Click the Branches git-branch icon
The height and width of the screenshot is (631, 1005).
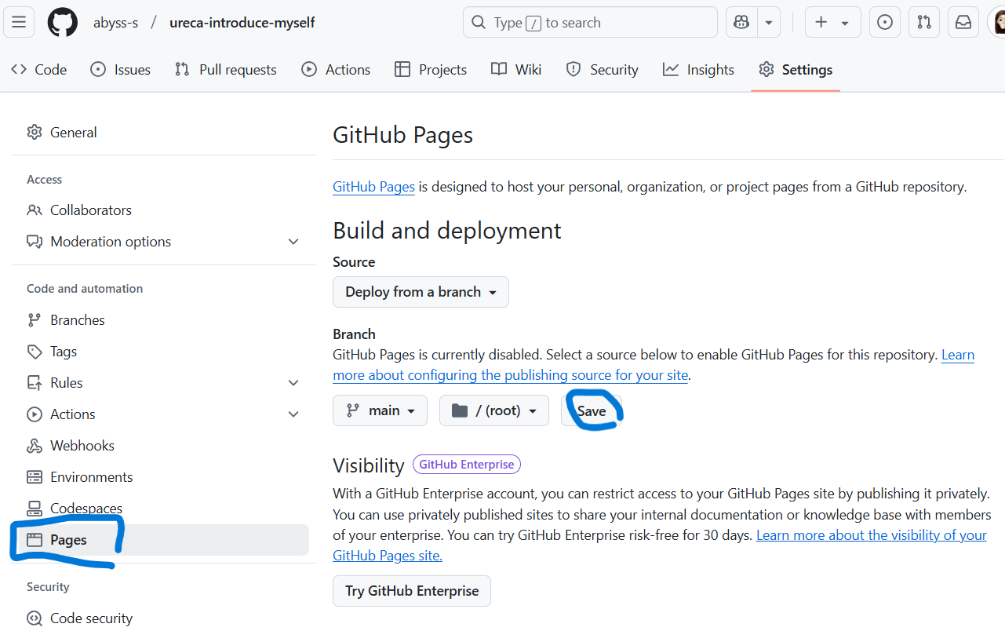tap(34, 320)
